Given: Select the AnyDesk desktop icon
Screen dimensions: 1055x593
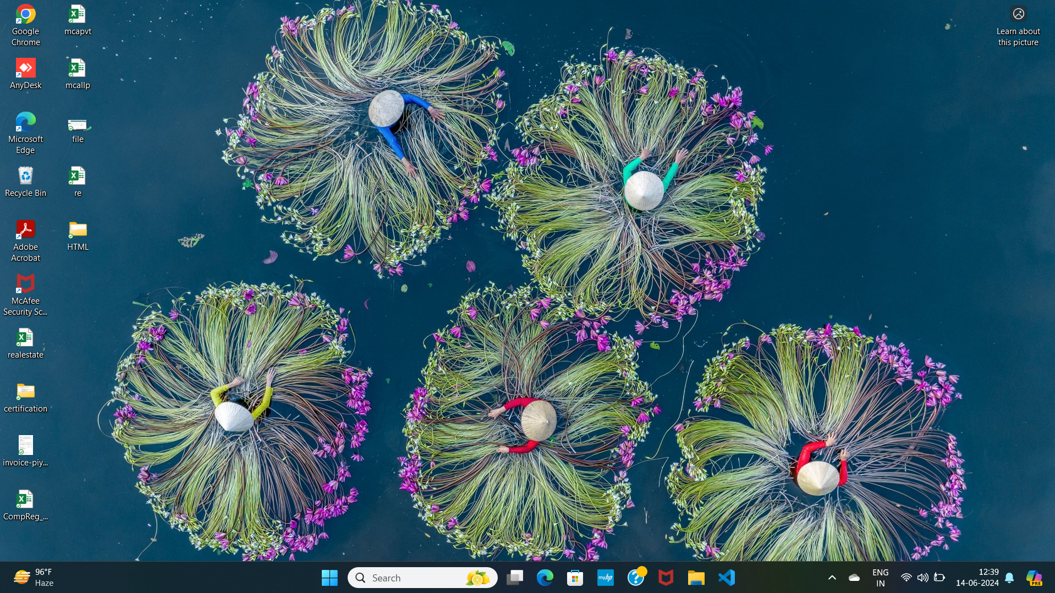Looking at the screenshot, I should point(26,73).
